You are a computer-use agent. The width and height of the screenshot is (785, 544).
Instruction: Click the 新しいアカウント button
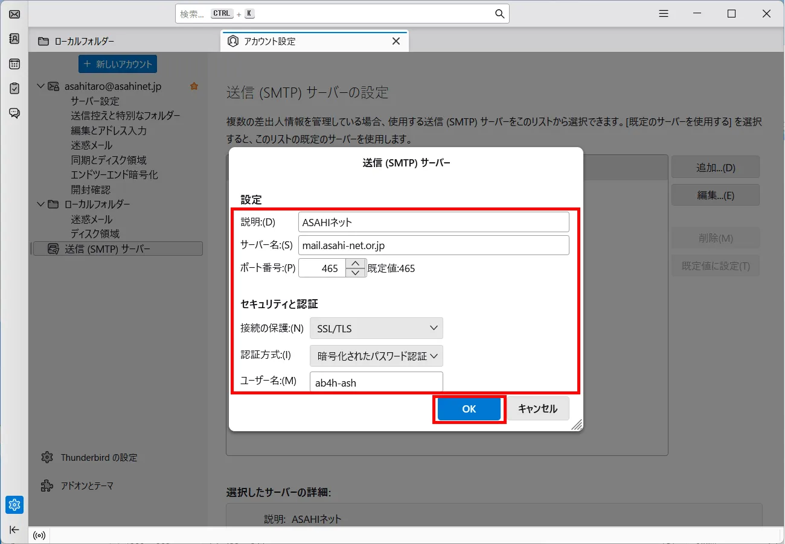117,63
